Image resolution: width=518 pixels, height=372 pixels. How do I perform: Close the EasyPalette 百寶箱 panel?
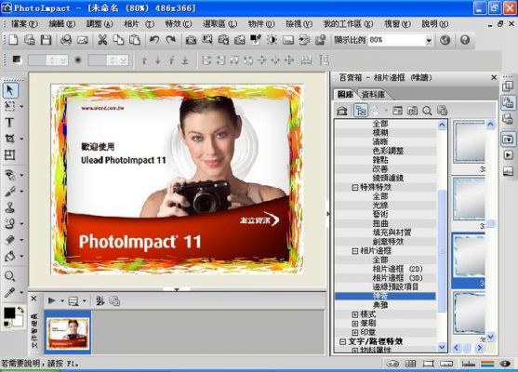coord(494,77)
